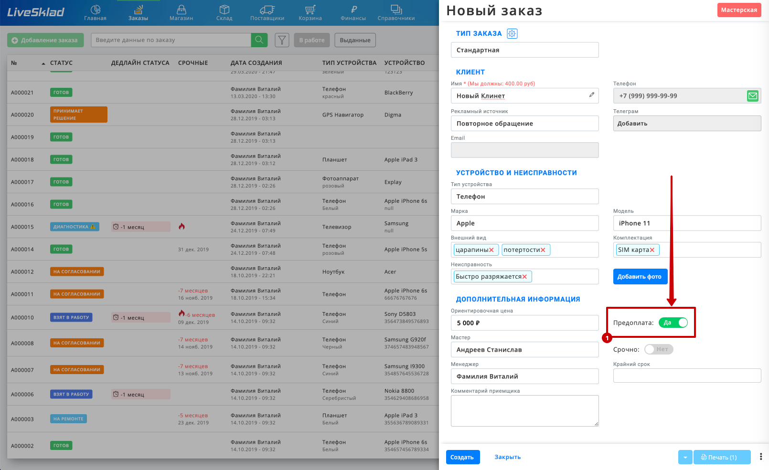Viewport: 769px width, 470px height.
Task: Open the Крайний срок date field
Action: coord(687,376)
